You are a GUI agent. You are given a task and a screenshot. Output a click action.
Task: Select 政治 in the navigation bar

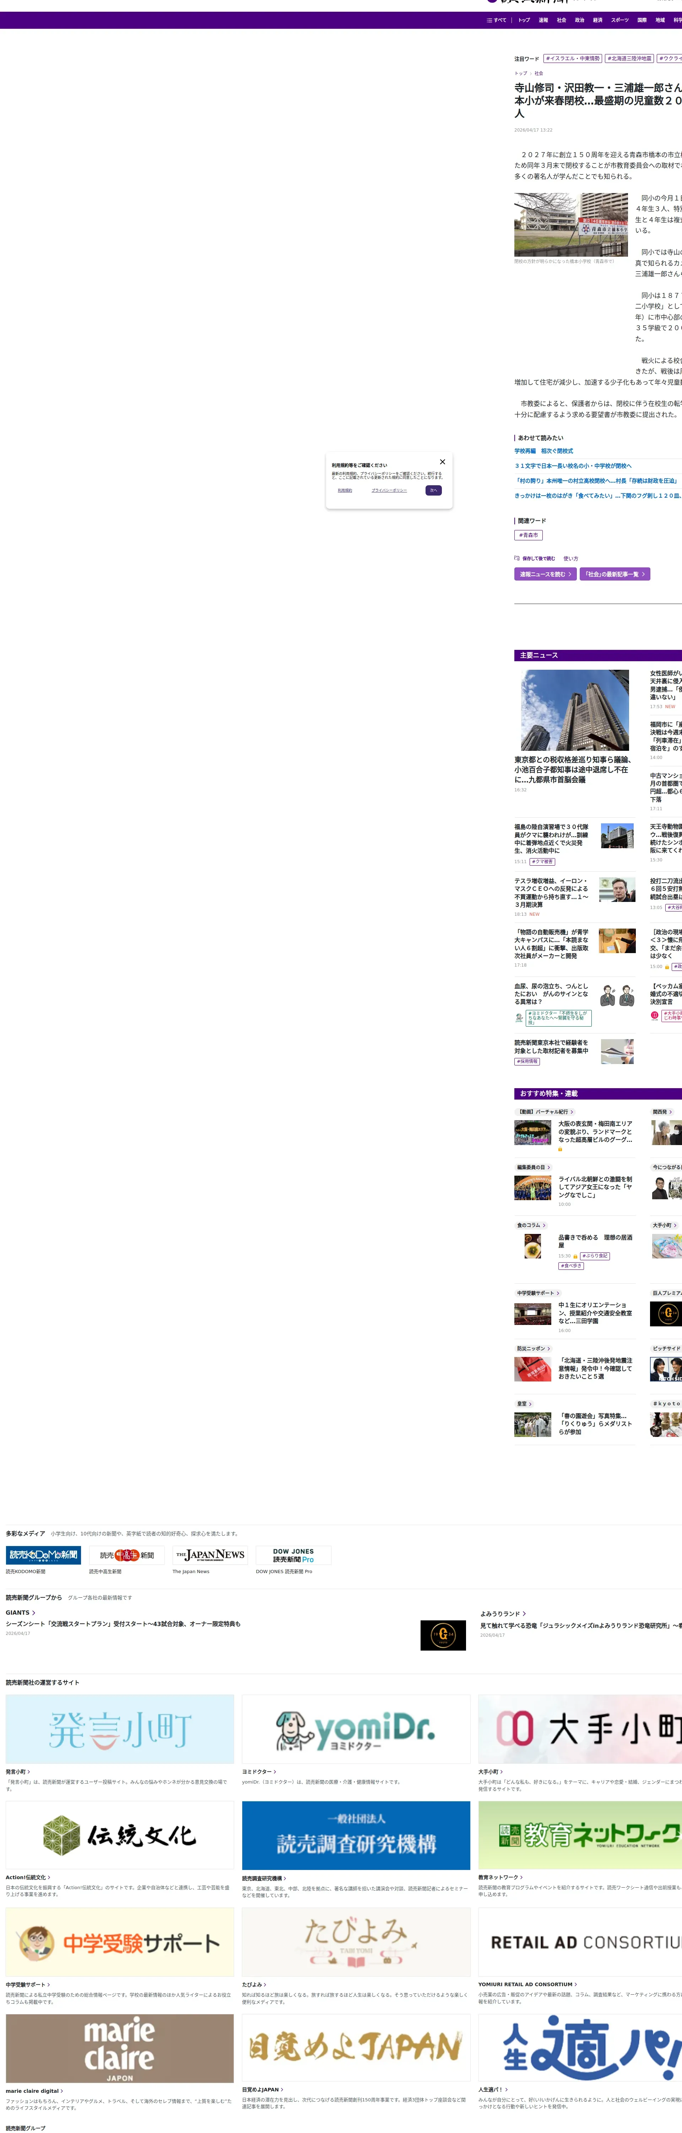579,20
